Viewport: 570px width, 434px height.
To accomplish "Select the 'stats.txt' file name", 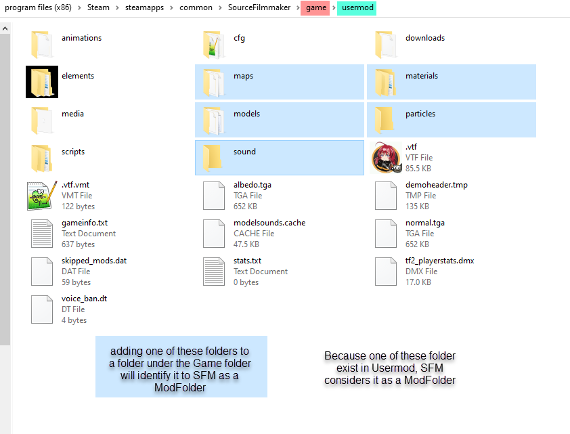I will pos(248,261).
